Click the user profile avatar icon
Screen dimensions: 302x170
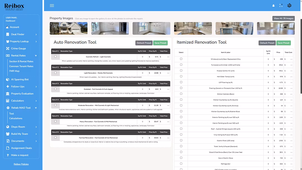click(289, 6)
